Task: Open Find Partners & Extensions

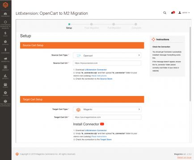Action: tap(5, 103)
